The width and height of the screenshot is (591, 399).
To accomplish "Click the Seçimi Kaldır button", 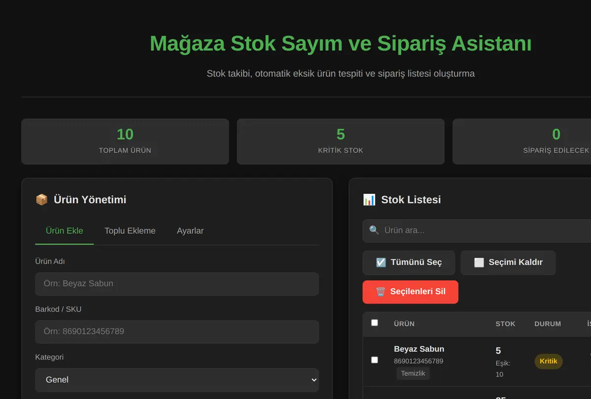I will [x=508, y=263].
